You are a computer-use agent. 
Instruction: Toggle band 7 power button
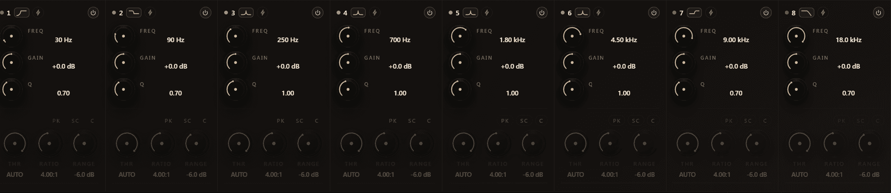coord(765,13)
